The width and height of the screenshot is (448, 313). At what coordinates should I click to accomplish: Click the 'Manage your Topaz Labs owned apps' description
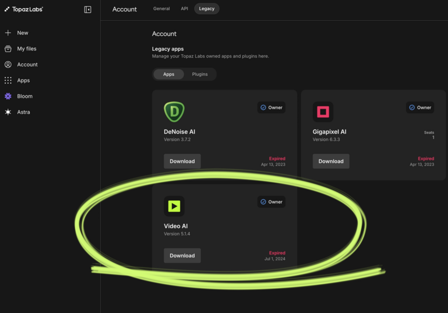210,56
